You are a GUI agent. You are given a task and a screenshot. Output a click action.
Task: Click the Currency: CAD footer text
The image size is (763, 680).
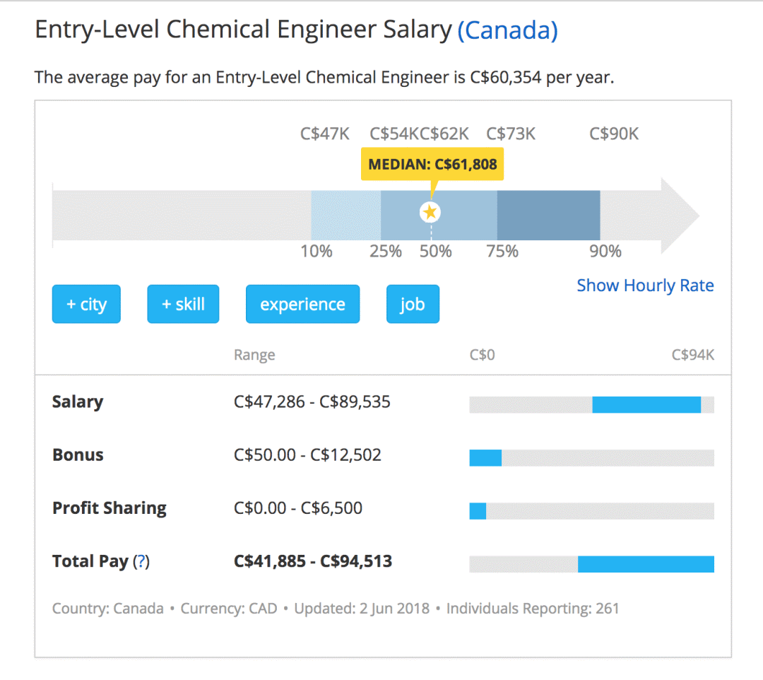[229, 609]
